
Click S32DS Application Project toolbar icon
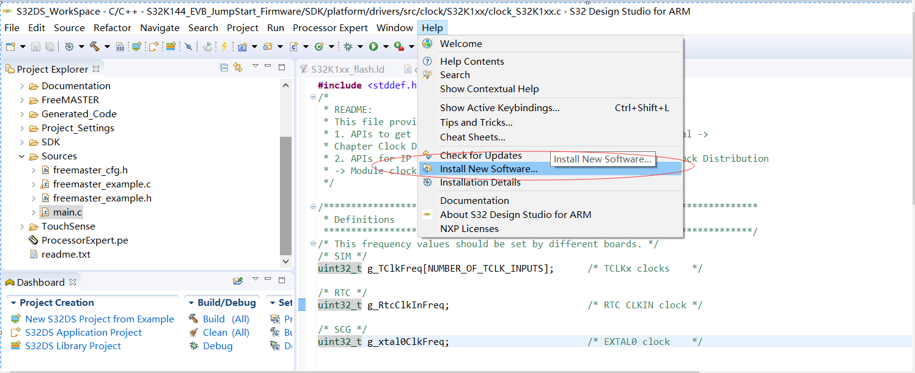[153, 46]
